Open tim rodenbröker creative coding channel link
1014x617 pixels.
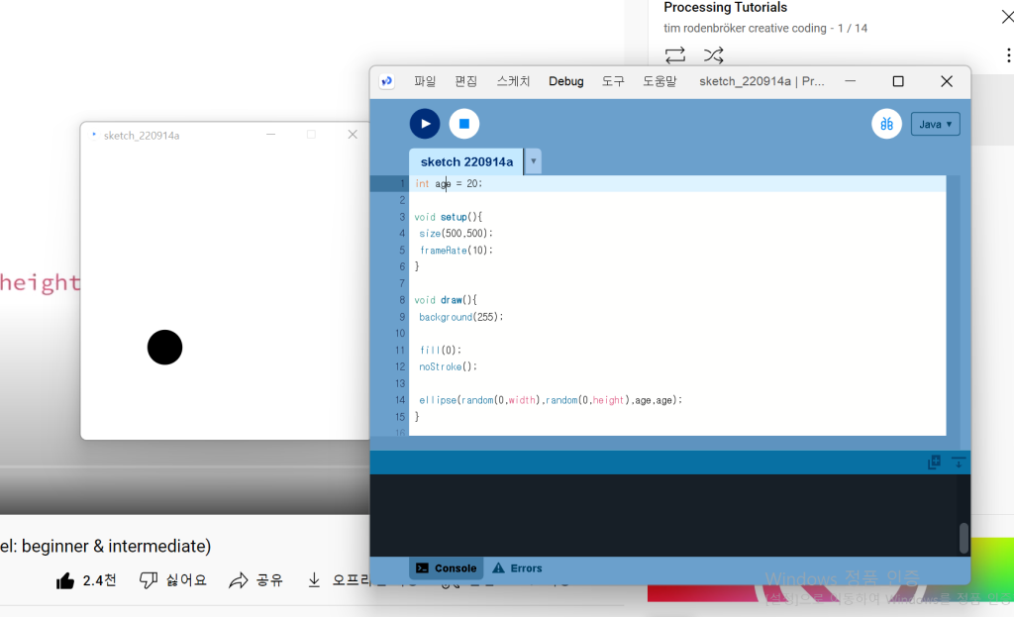click(745, 29)
